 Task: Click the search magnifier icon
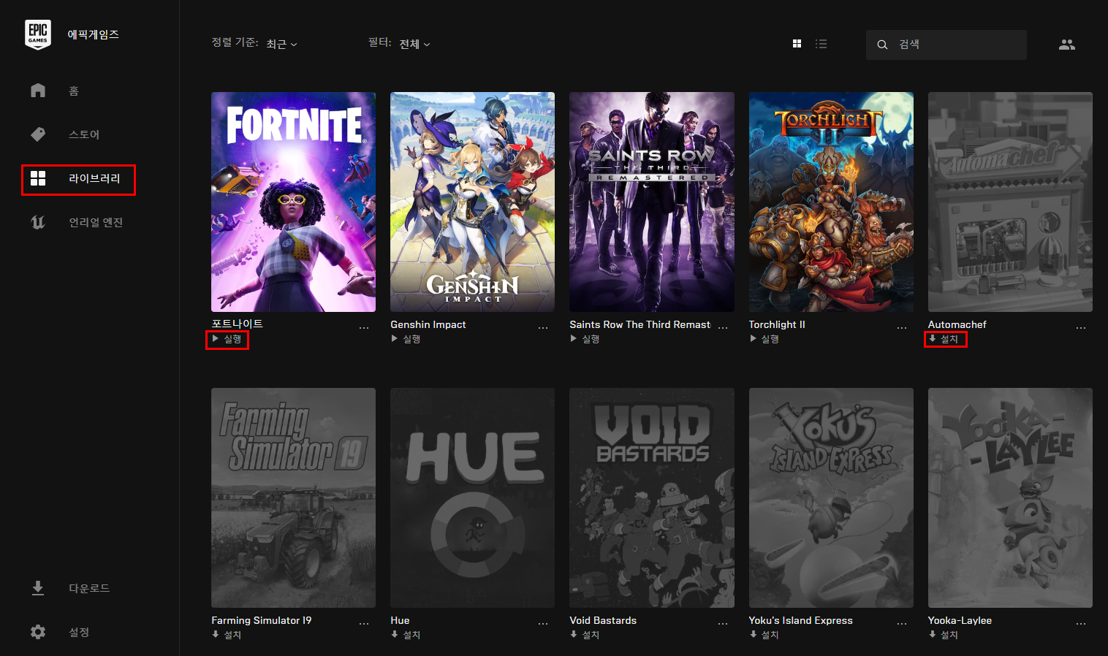(882, 45)
